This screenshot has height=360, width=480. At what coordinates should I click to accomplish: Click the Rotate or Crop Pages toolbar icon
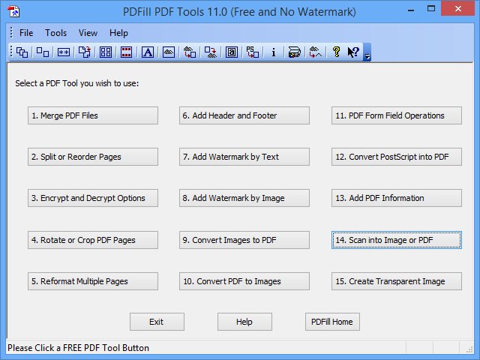pyautogui.click(x=85, y=52)
